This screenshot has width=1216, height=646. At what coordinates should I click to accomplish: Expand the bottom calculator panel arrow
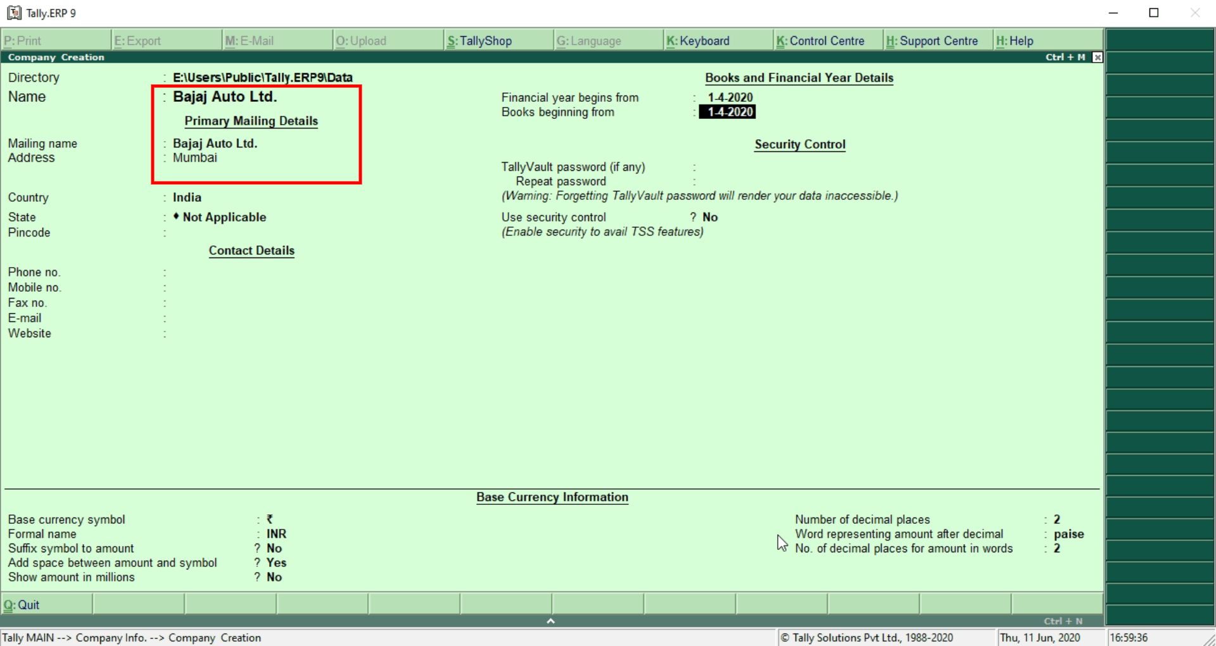pyautogui.click(x=550, y=621)
